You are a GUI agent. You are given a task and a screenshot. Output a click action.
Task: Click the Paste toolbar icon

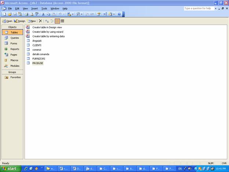pos(54,14)
